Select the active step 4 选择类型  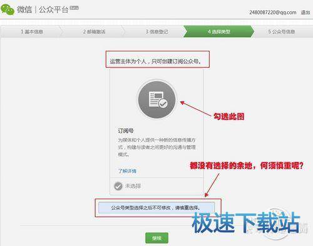pyautogui.click(x=219, y=31)
